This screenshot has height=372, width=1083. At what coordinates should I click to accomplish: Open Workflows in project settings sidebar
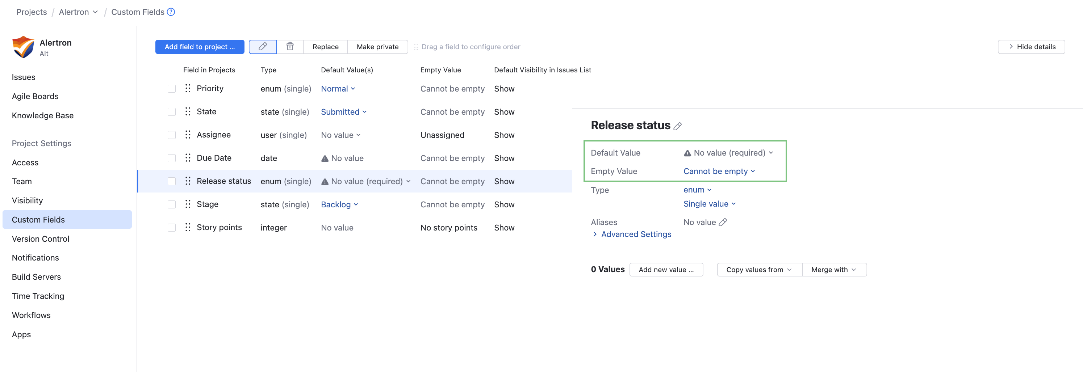[31, 315]
